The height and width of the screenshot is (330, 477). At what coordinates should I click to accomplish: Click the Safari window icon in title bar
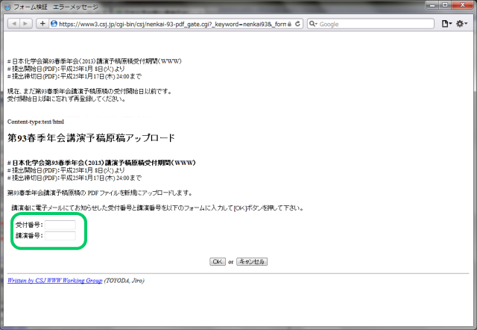pos(7,7)
